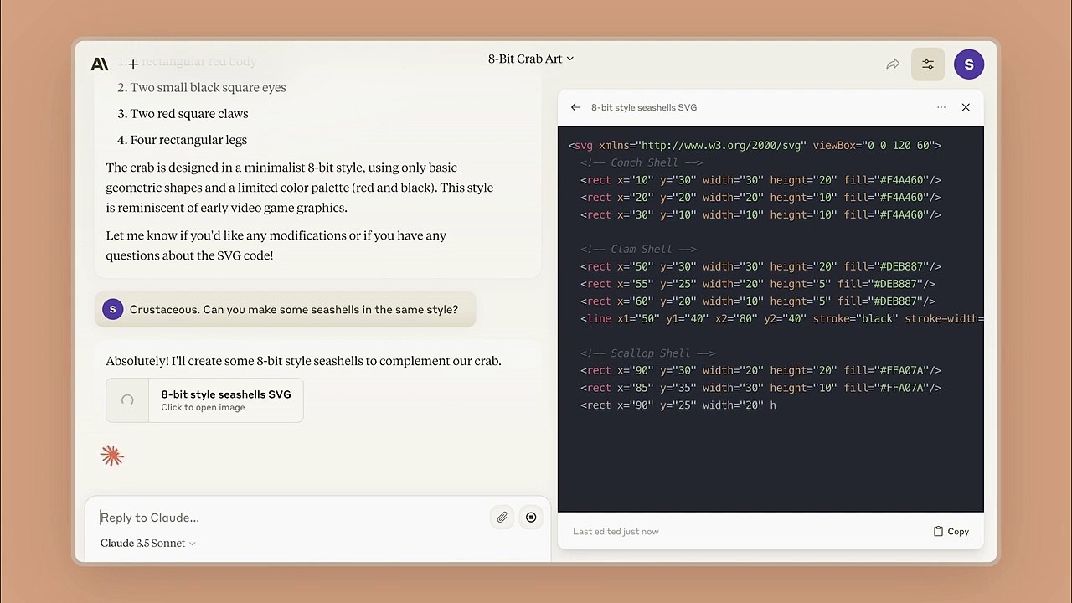Click the Anthropic logo in top-left corner
This screenshot has height=603, width=1072.
point(100,64)
